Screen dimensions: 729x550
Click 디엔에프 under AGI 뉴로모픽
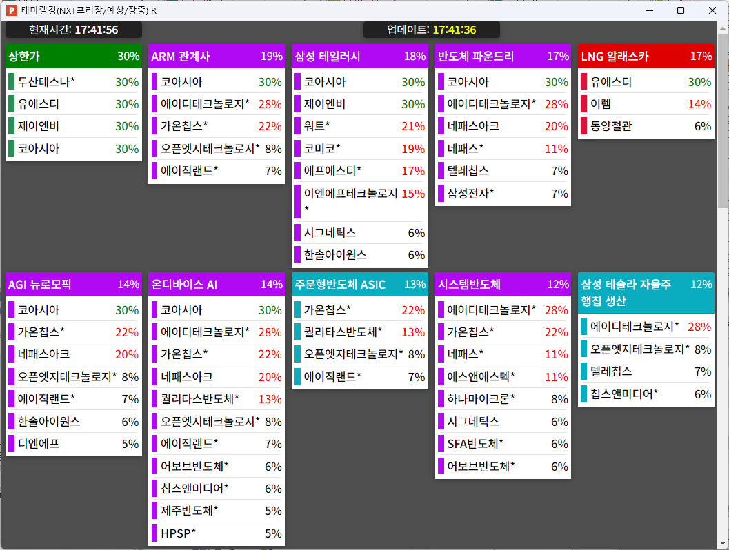74,444
